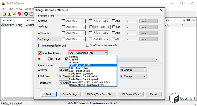Image resolution: width=197 pixels, height=106 pixels.
Task: Choose EXIF - Generated Time list option
Action: pos(93,65)
